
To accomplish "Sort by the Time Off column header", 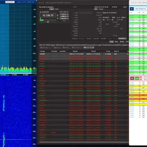I will 94,51.
